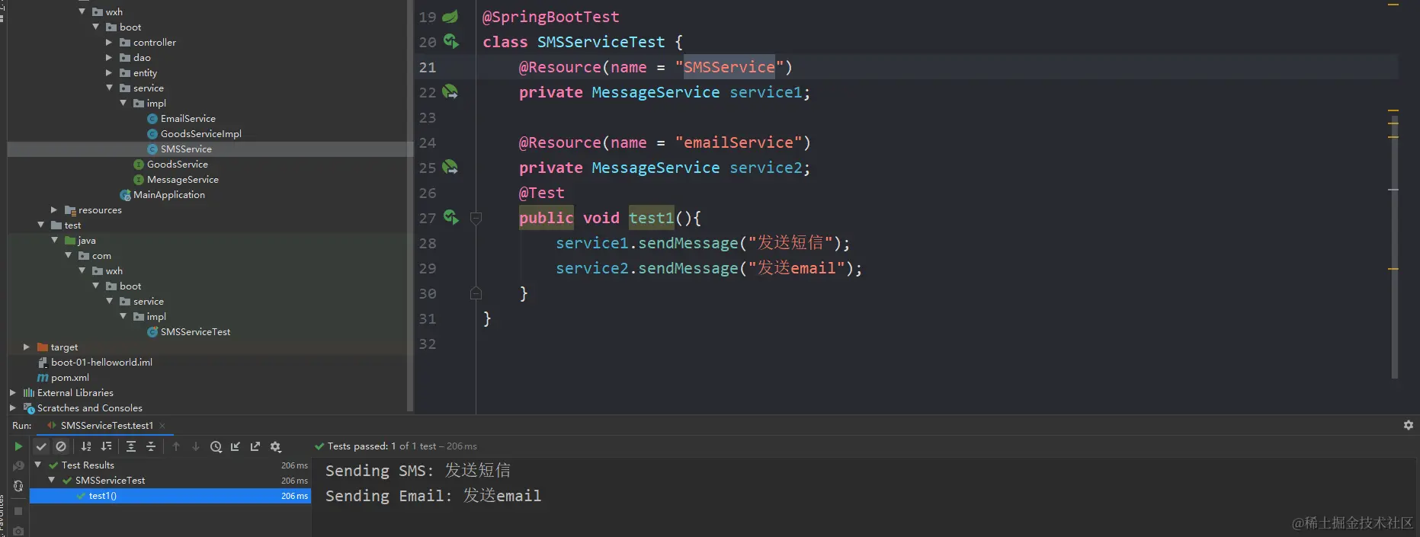Click warning stripe mark at editor top-right
The width and height of the screenshot is (1420, 537).
1393,5
